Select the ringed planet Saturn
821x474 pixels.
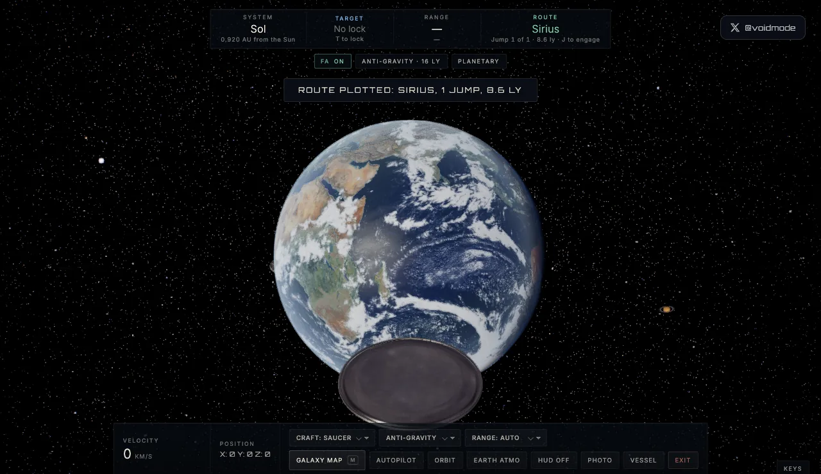click(666, 309)
